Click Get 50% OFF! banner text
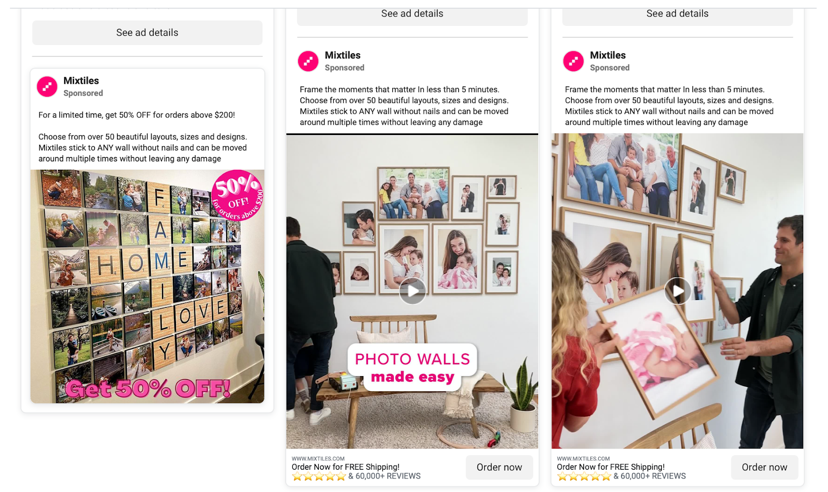828x492 pixels. [147, 389]
